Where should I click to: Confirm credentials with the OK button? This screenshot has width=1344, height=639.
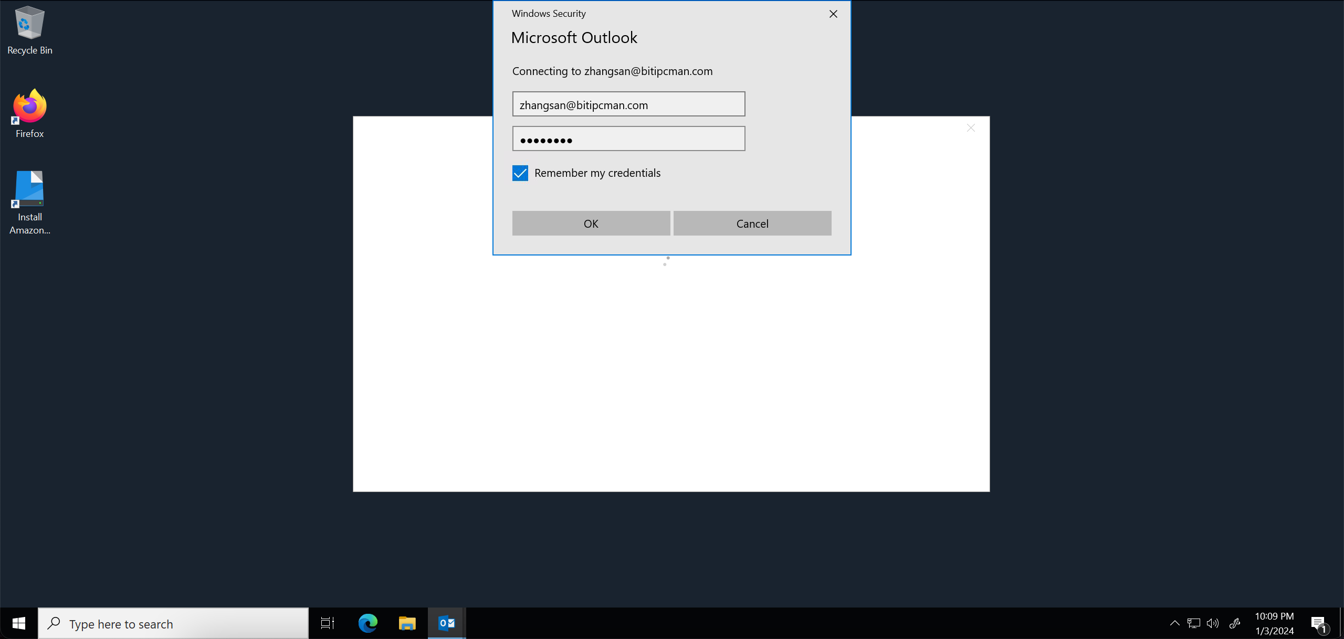coord(591,223)
